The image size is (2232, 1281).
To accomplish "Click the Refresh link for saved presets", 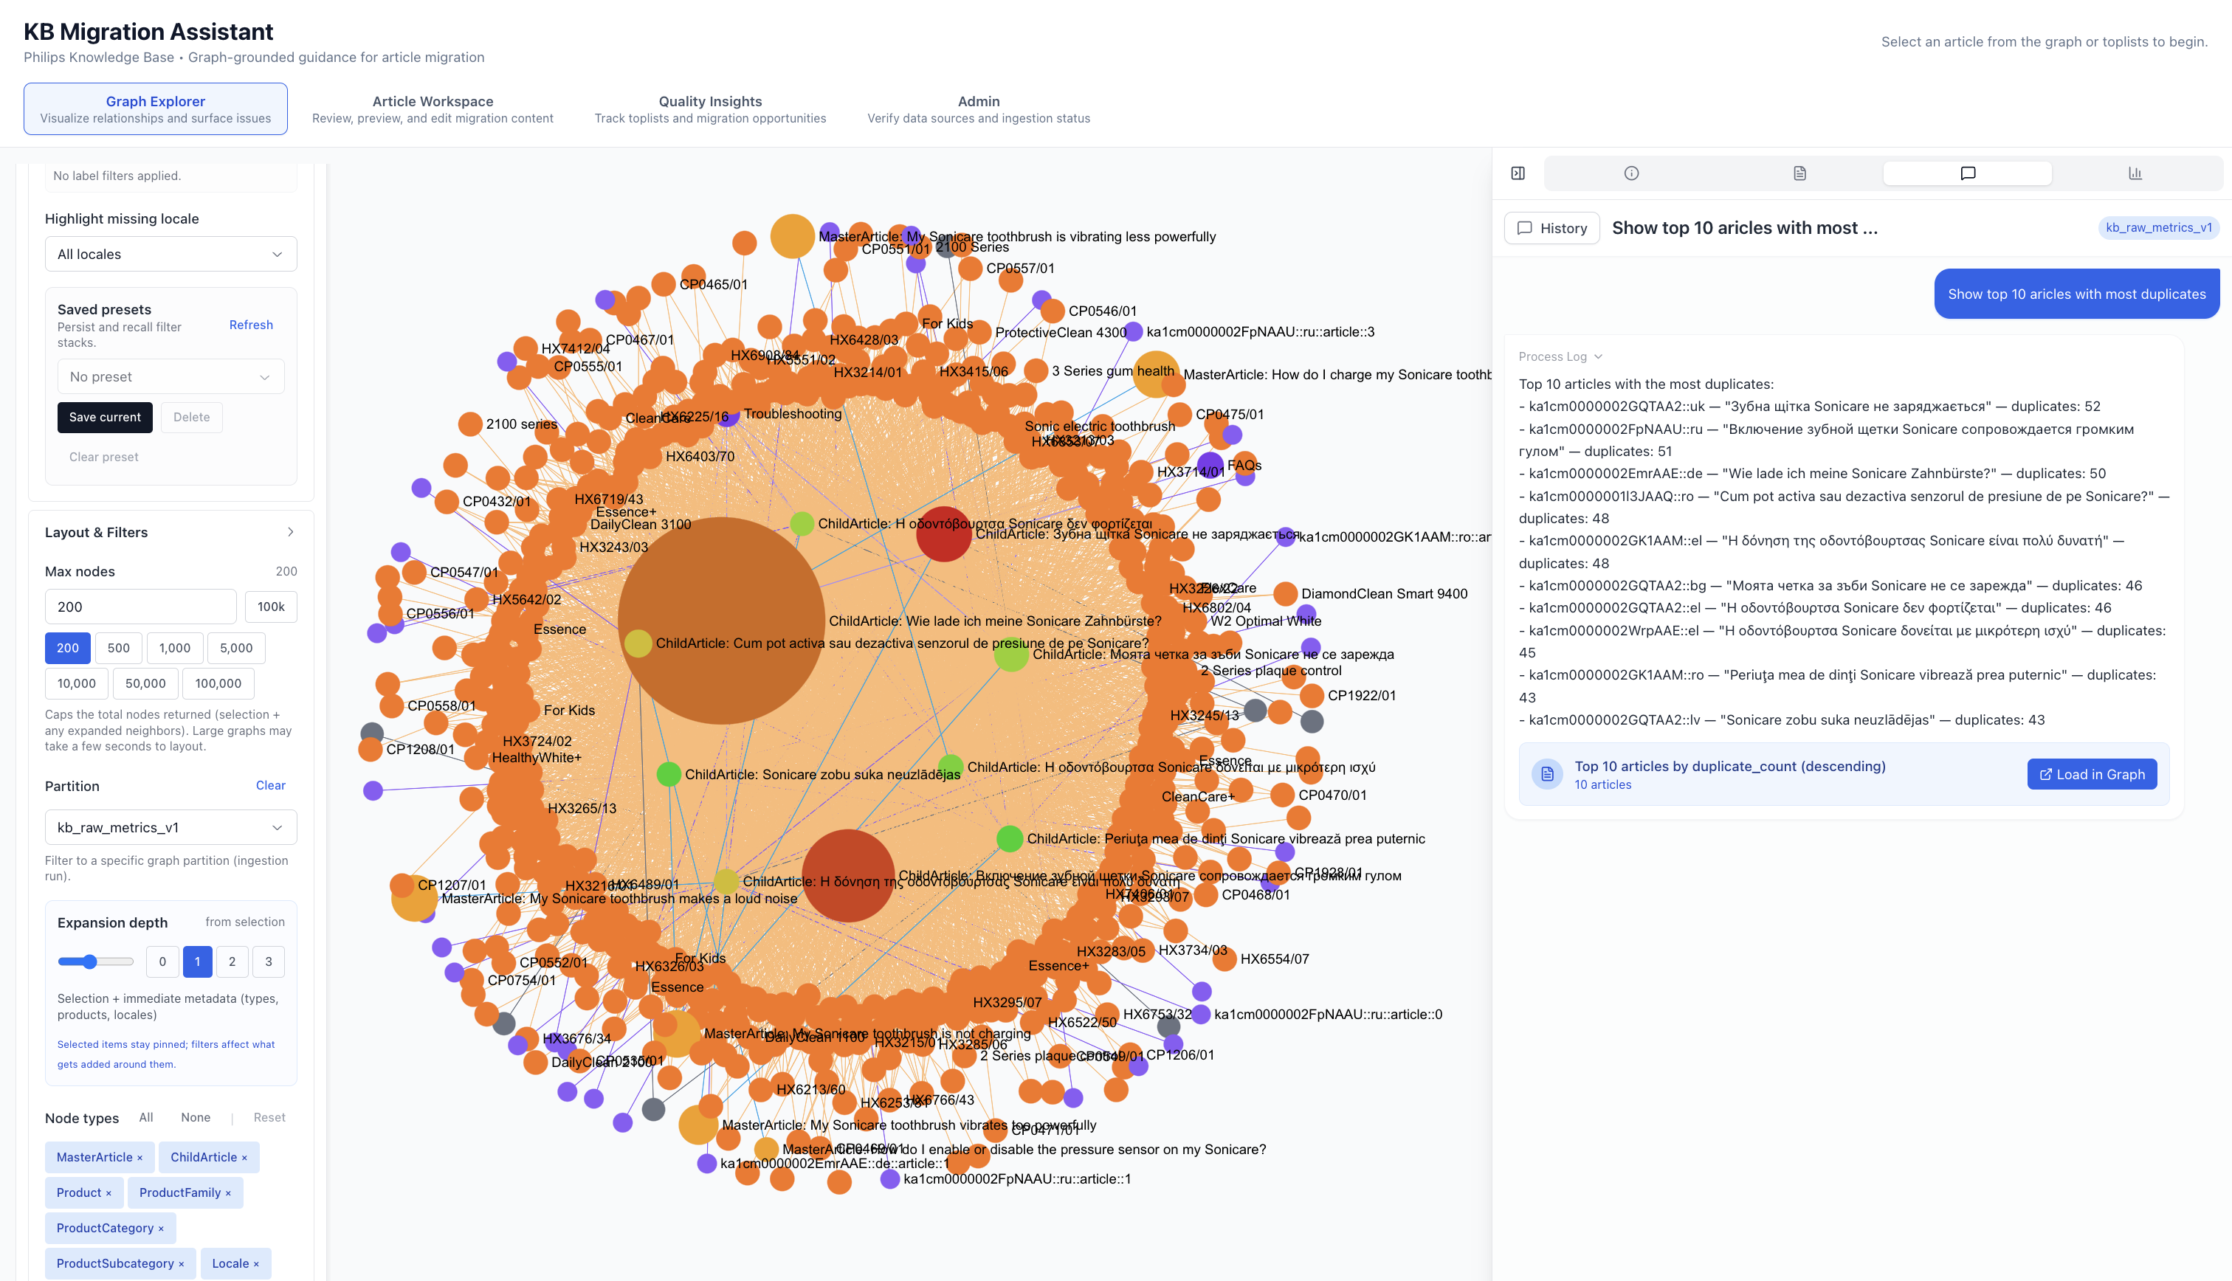I will click(250, 325).
